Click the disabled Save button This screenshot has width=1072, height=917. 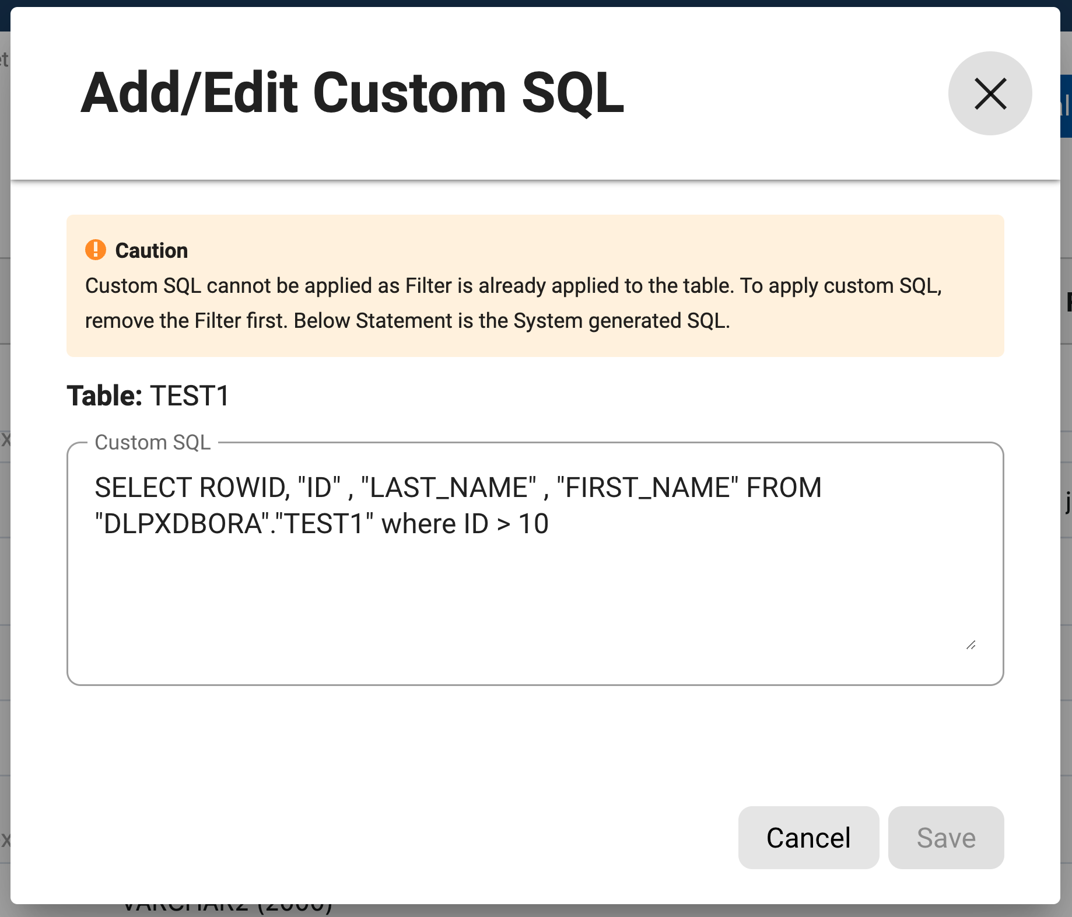pos(945,838)
